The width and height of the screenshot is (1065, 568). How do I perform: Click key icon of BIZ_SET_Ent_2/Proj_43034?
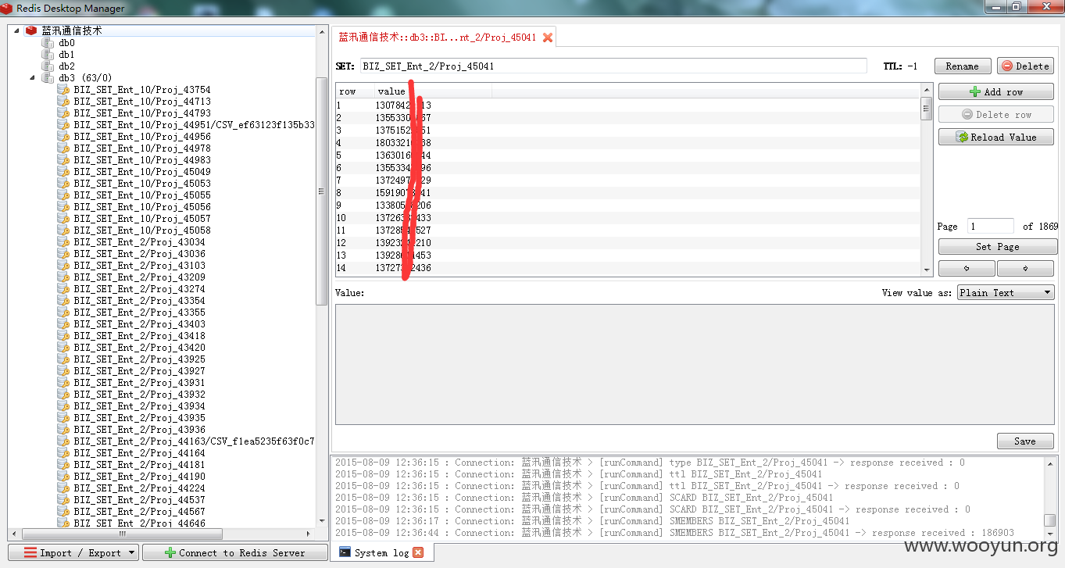[x=63, y=242]
